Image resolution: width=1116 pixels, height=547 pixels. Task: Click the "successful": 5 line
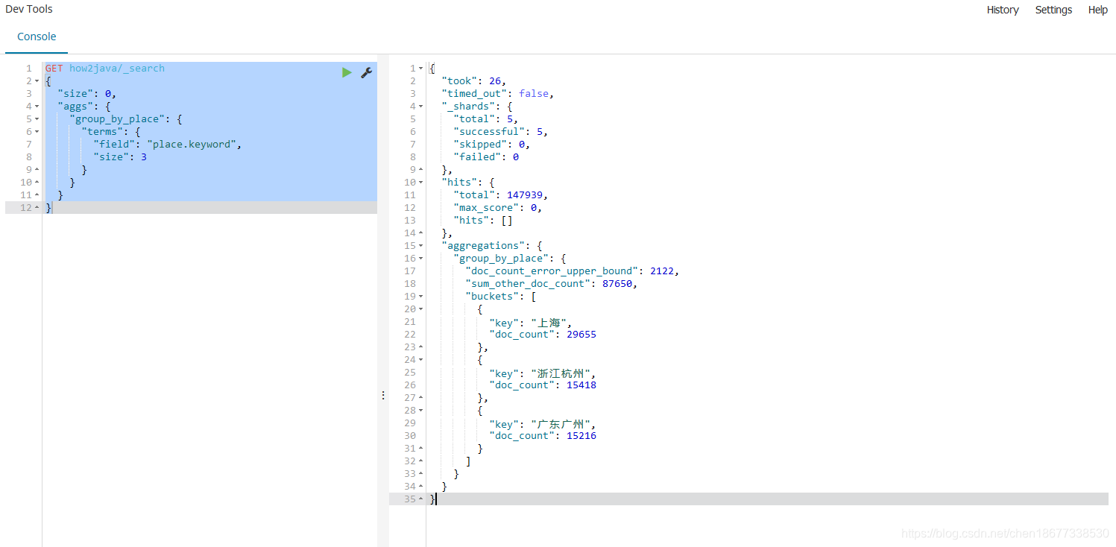click(502, 132)
